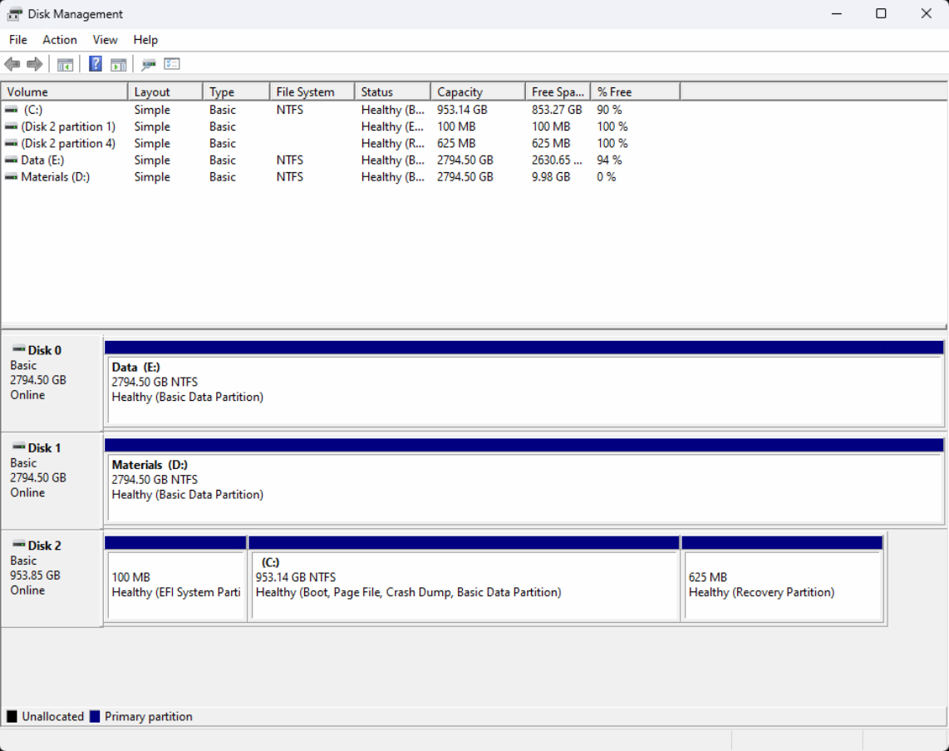Click the Back navigation arrow icon
This screenshot has height=751, width=949.
[x=12, y=64]
